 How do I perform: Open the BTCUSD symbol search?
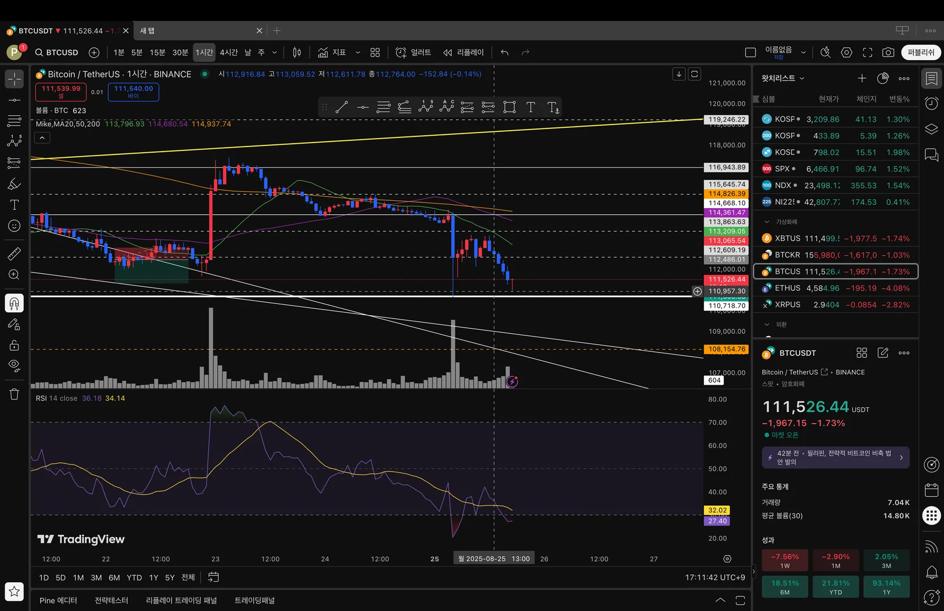coord(57,53)
